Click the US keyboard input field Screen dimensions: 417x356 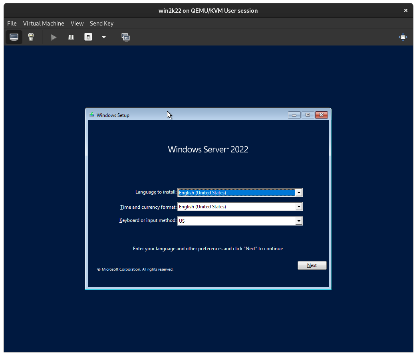[x=236, y=221]
